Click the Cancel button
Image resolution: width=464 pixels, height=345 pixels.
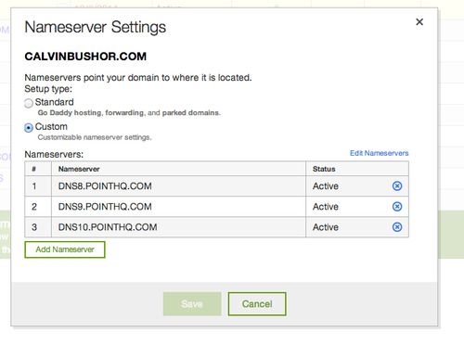(257, 304)
